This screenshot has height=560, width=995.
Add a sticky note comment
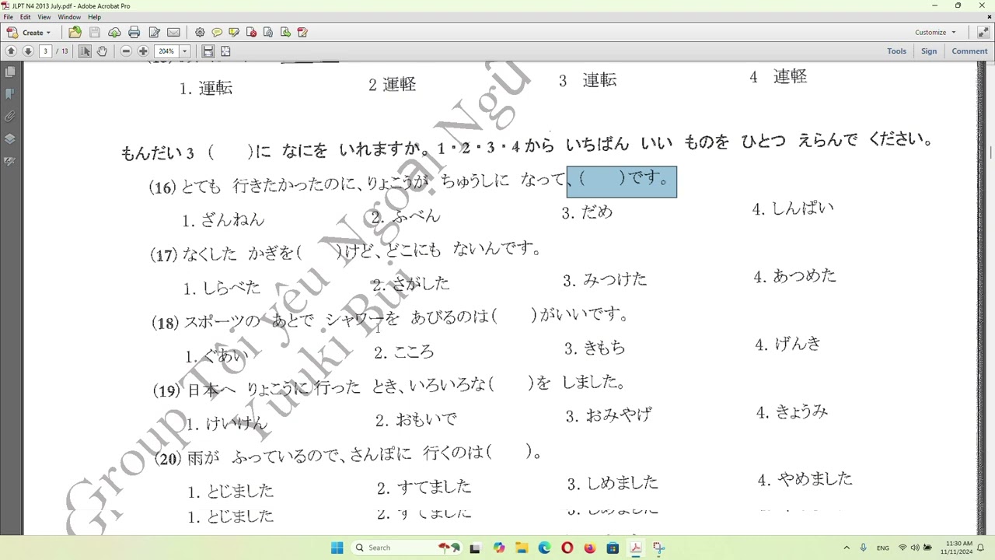tap(217, 32)
